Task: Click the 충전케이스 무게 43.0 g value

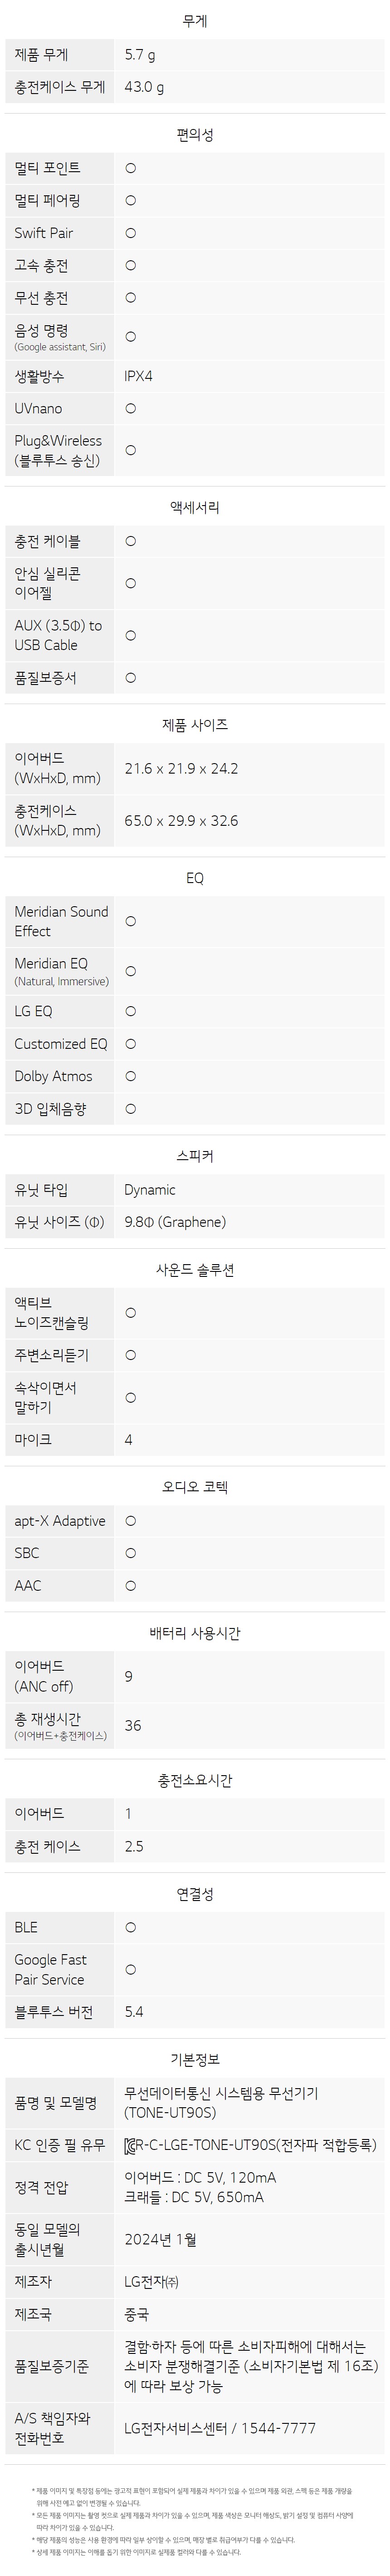Action: click(145, 87)
